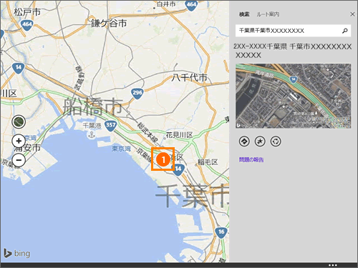Click the 問題の報告 link
This screenshot has width=358, height=268.
pos(251,160)
